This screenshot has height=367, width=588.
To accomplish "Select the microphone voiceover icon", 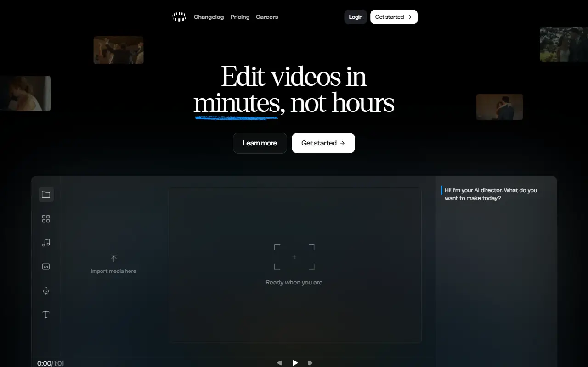I will pyautogui.click(x=46, y=291).
